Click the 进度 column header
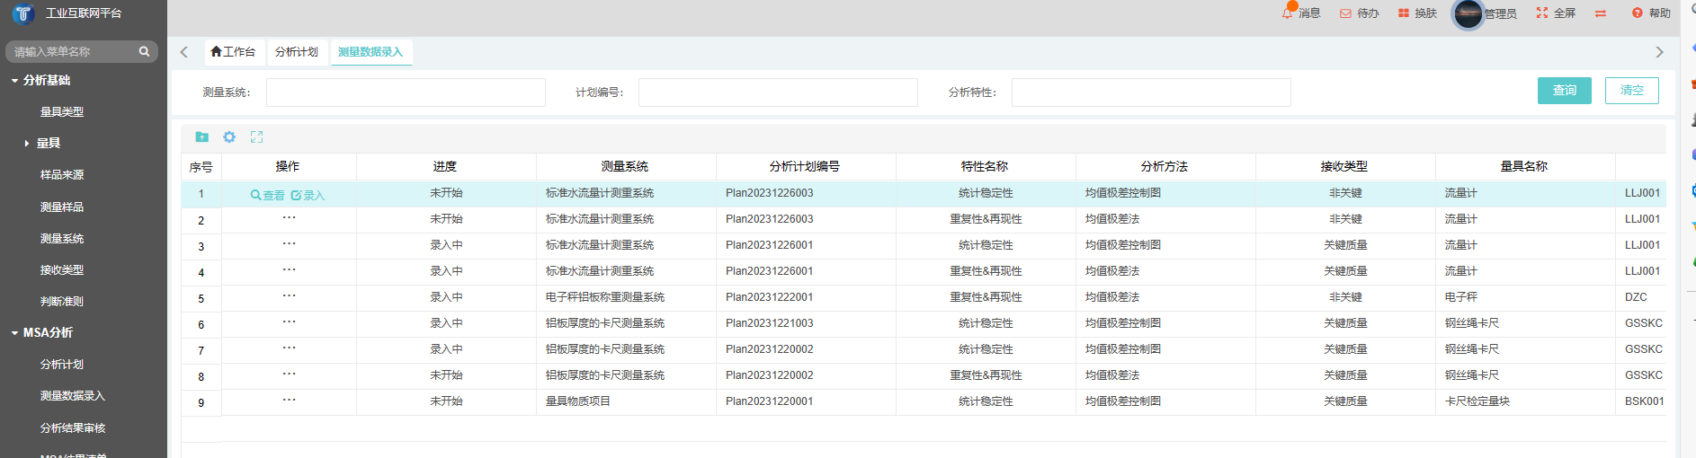Viewport: 1696px width, 458px height. (x=445, y=166)
